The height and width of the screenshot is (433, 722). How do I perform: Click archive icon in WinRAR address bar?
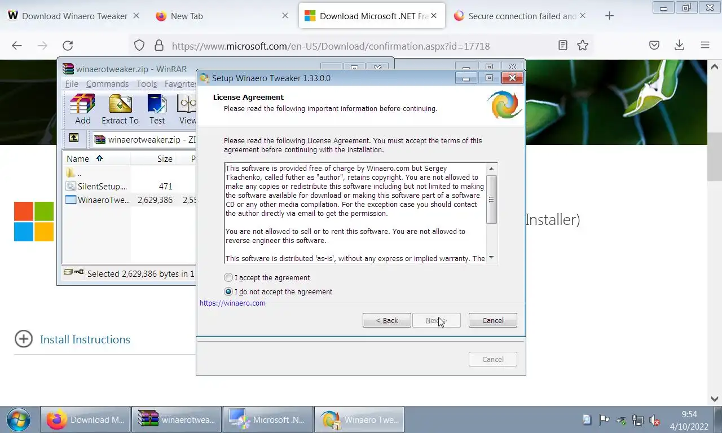click(x=100, y=139)
